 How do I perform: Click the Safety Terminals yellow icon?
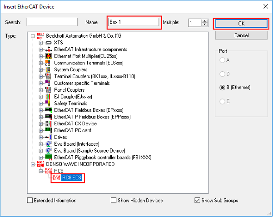click(x=49, y=103)
